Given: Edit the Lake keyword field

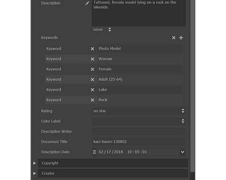Looking at the screenshot, I should 140,90.
